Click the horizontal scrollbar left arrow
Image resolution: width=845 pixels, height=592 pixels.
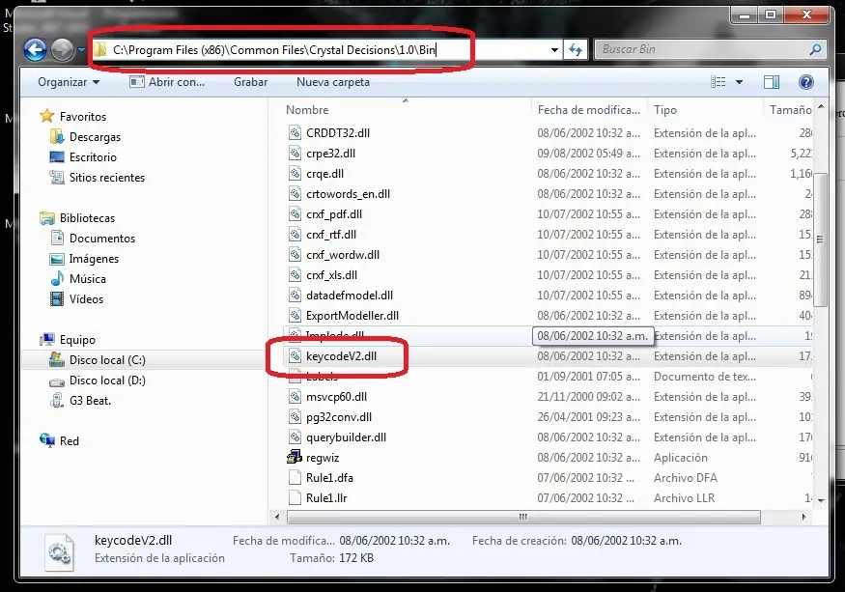277,517
